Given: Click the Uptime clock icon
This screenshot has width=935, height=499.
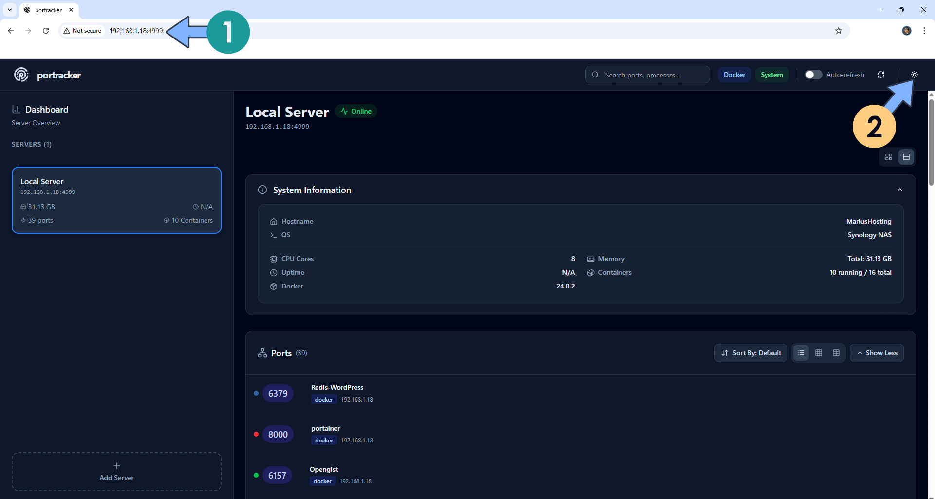Looking at the screenshot, I should [x=274, y=272].
